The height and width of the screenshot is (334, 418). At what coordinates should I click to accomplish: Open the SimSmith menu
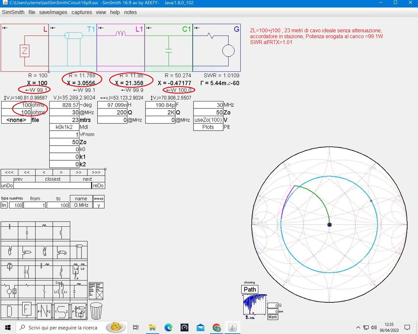[x=13, y=12]
